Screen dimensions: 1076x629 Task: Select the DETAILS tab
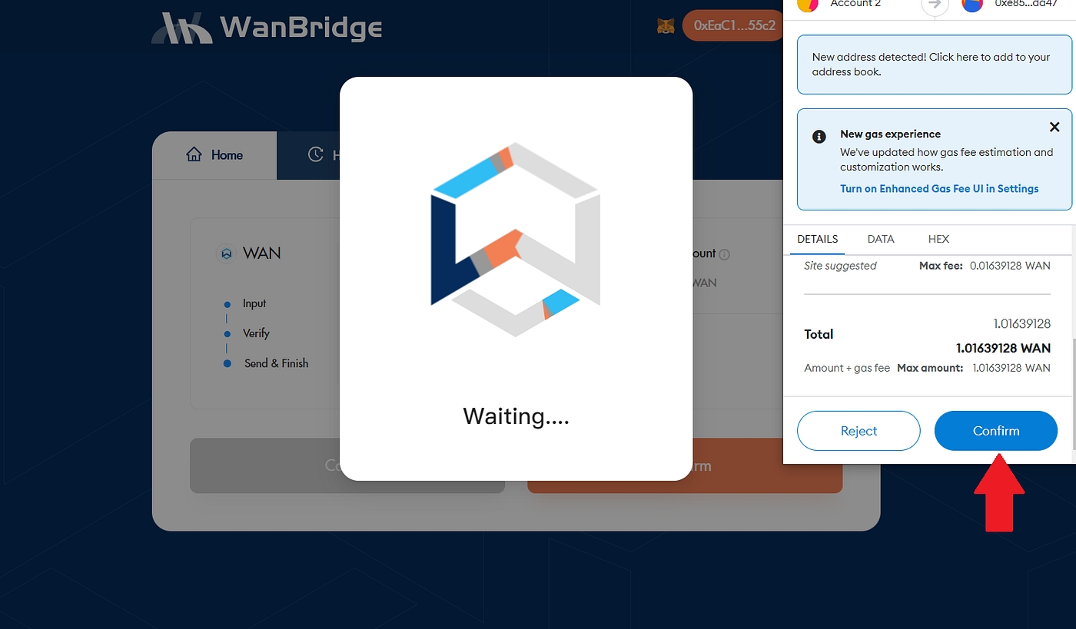[x=818, y=239]
